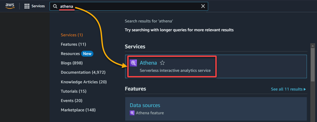Screen dimensions: 317x122
Task: Select the Features (11) filter
Action: (x=73, y=44)
